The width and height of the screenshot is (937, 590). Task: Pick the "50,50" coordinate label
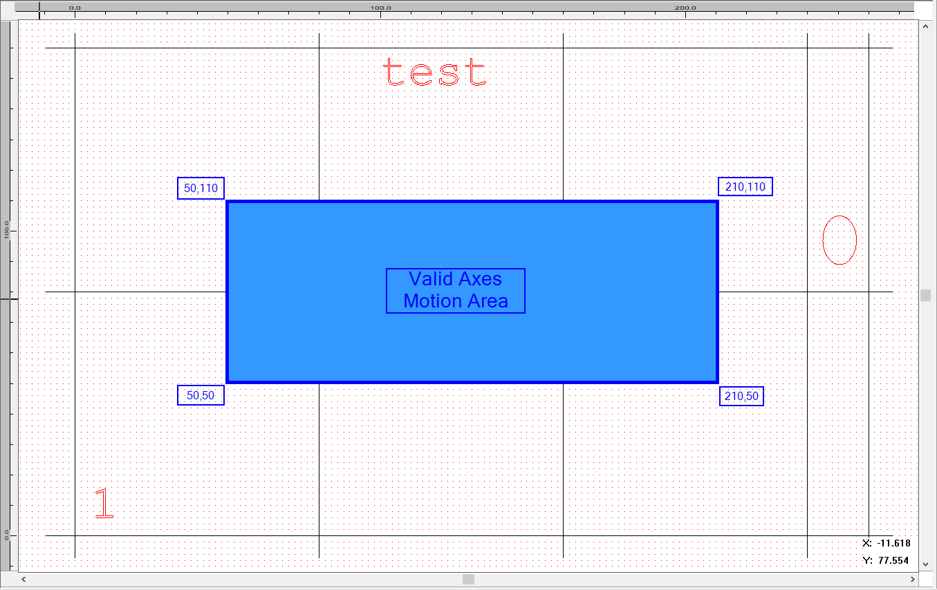(x=201, y=395)
